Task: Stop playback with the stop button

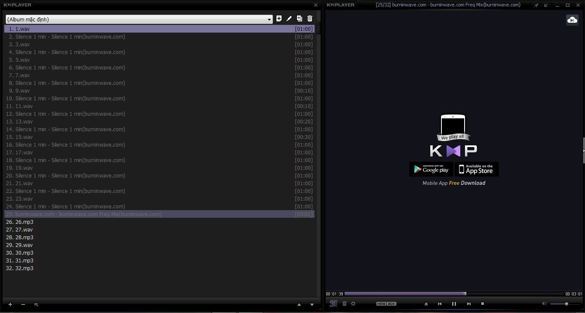Action: coord(483,304)
